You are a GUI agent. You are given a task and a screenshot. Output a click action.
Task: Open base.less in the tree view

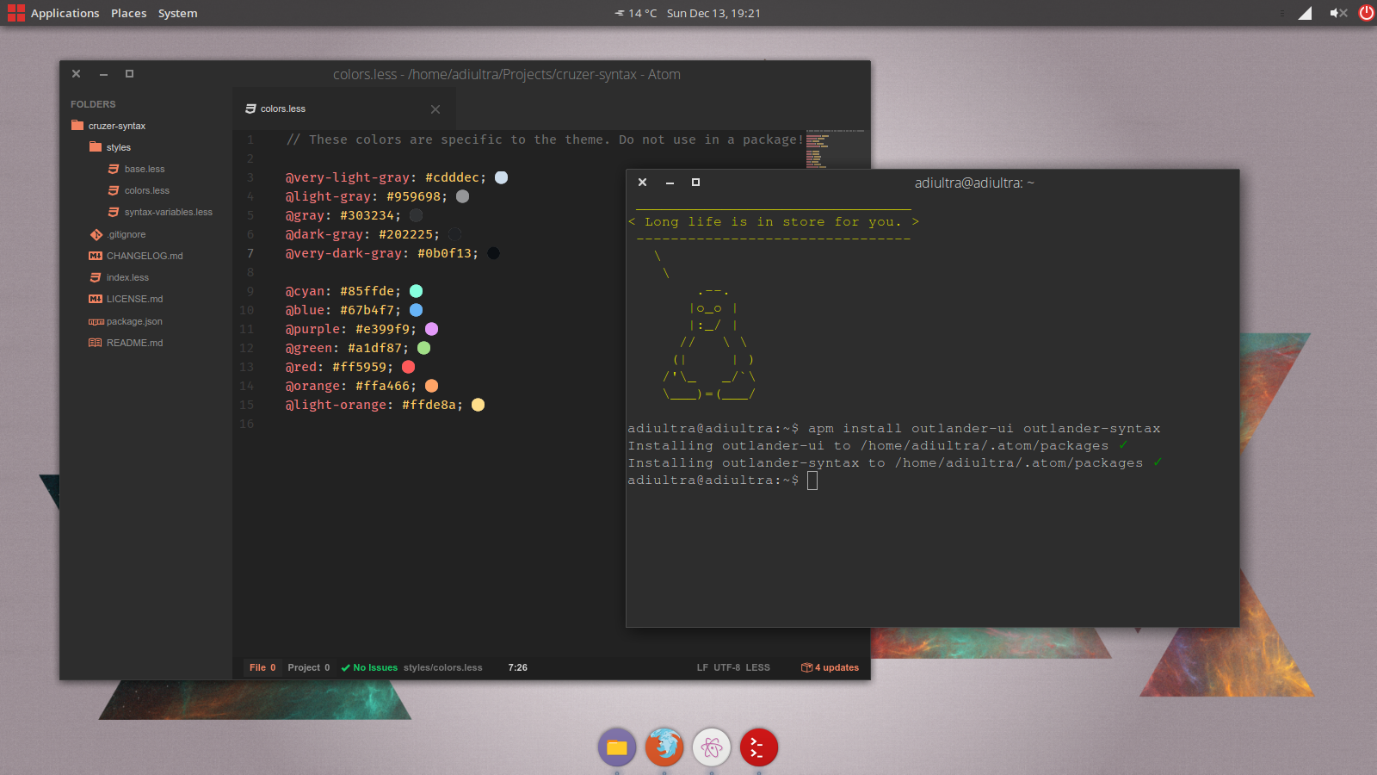[x=144, y=169]
